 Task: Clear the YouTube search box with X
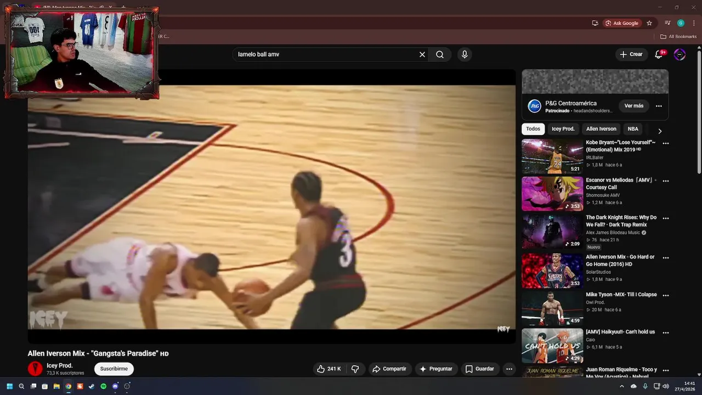pyautogui.click(x=422, y=54)
